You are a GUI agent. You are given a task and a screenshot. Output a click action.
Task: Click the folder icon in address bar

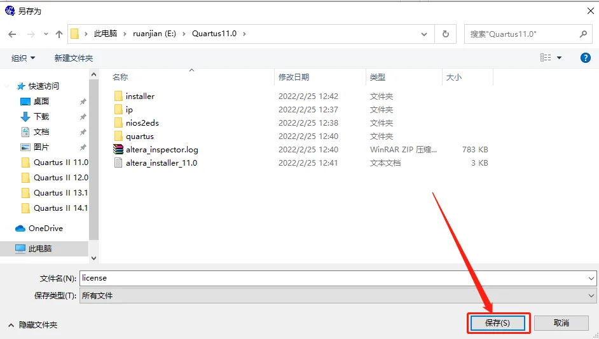pos(75,34)
